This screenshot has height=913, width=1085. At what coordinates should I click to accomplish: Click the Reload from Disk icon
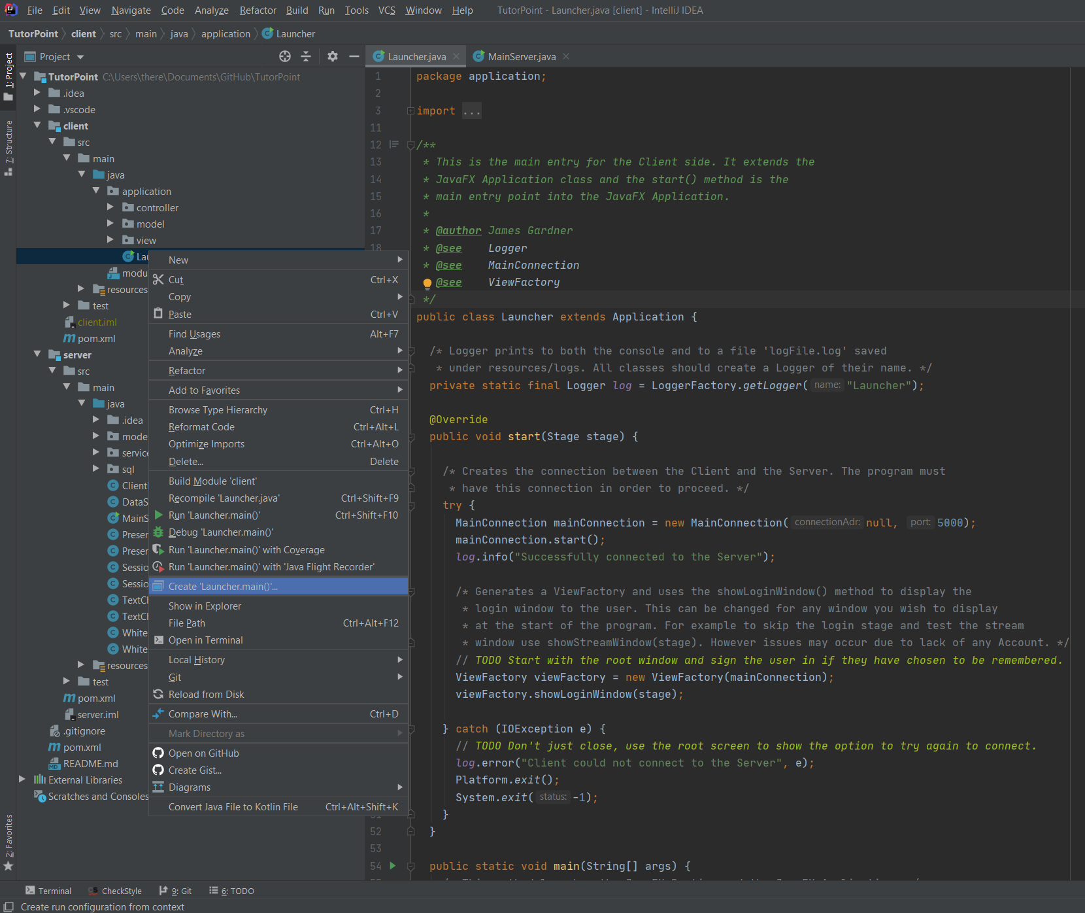(x=158, y=694)
